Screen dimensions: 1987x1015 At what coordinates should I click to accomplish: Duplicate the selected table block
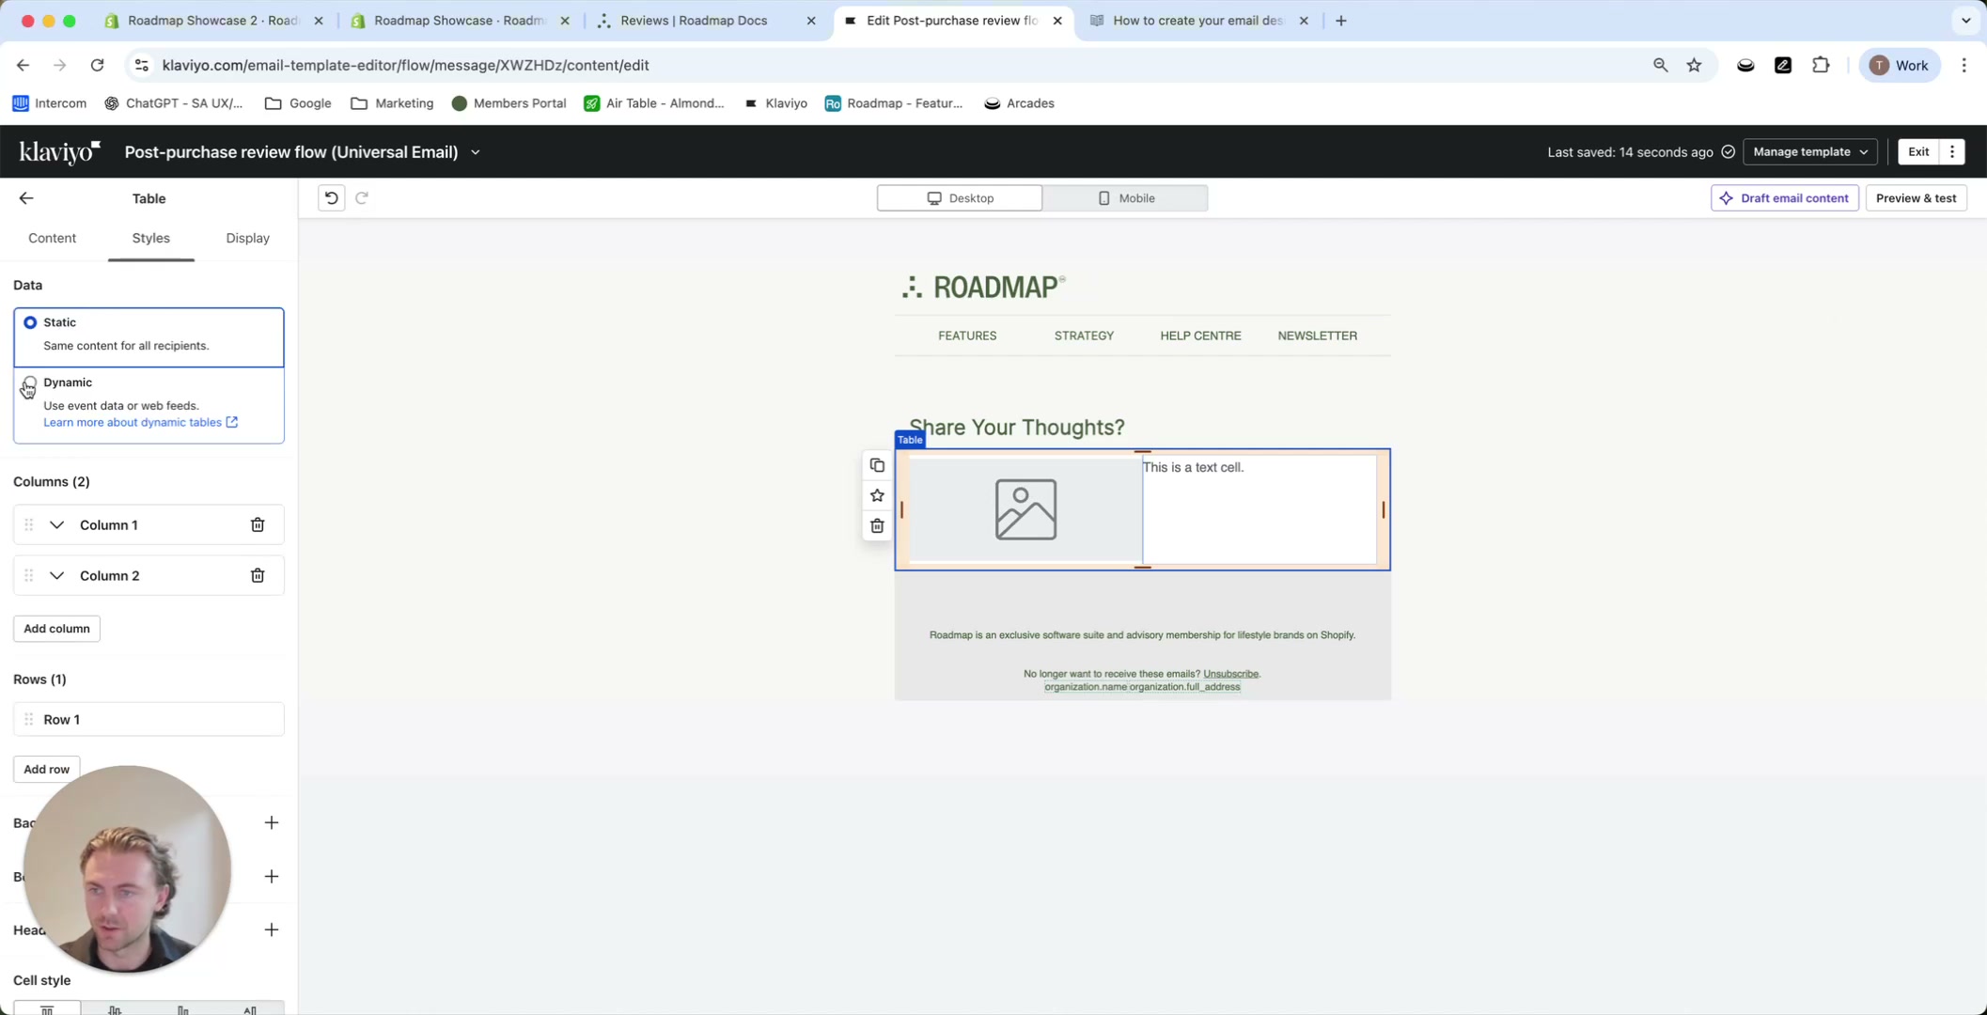(x=877, y=464)
